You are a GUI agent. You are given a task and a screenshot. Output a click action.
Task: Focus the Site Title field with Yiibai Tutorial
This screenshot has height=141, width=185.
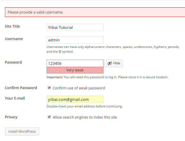click(75, 27)
